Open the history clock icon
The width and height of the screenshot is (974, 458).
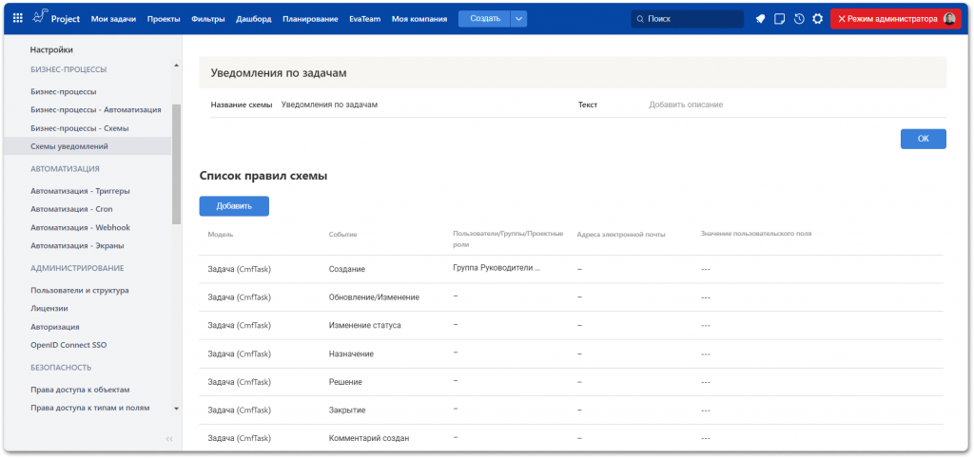pos(798,19)
